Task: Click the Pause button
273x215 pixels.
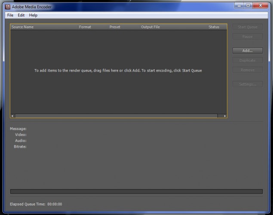Action: [x=247, y=36]
